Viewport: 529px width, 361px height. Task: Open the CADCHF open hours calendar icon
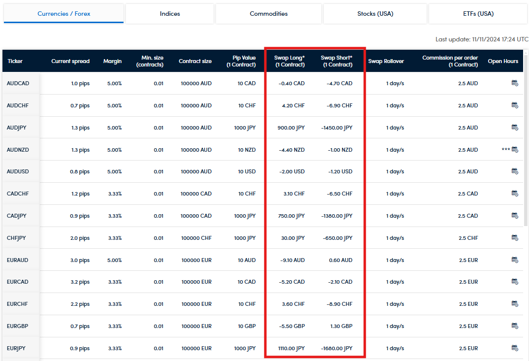pyautogui.click(x=515, y=194)
